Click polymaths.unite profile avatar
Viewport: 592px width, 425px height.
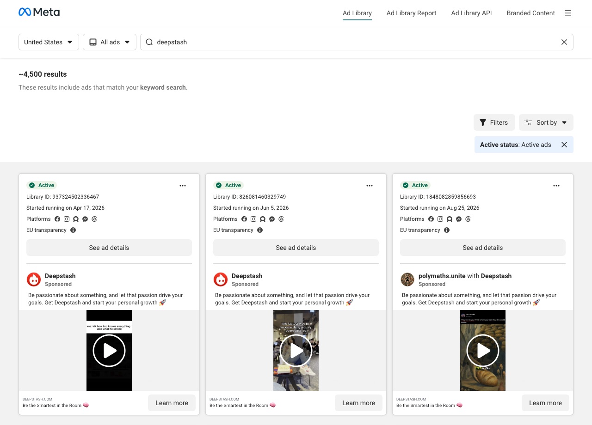pos(407,279)
